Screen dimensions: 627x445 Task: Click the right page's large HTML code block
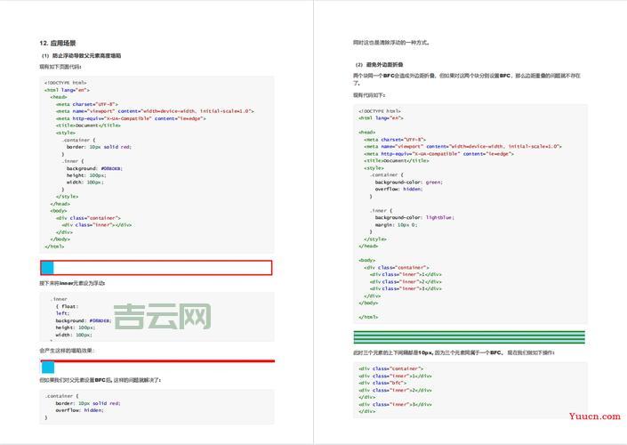(470, 213)
